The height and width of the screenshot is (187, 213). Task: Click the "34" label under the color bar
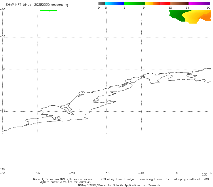(144, 7)
